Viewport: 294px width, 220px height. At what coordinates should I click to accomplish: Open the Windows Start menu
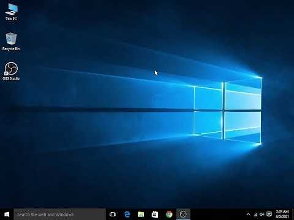(x=7, y=215)
